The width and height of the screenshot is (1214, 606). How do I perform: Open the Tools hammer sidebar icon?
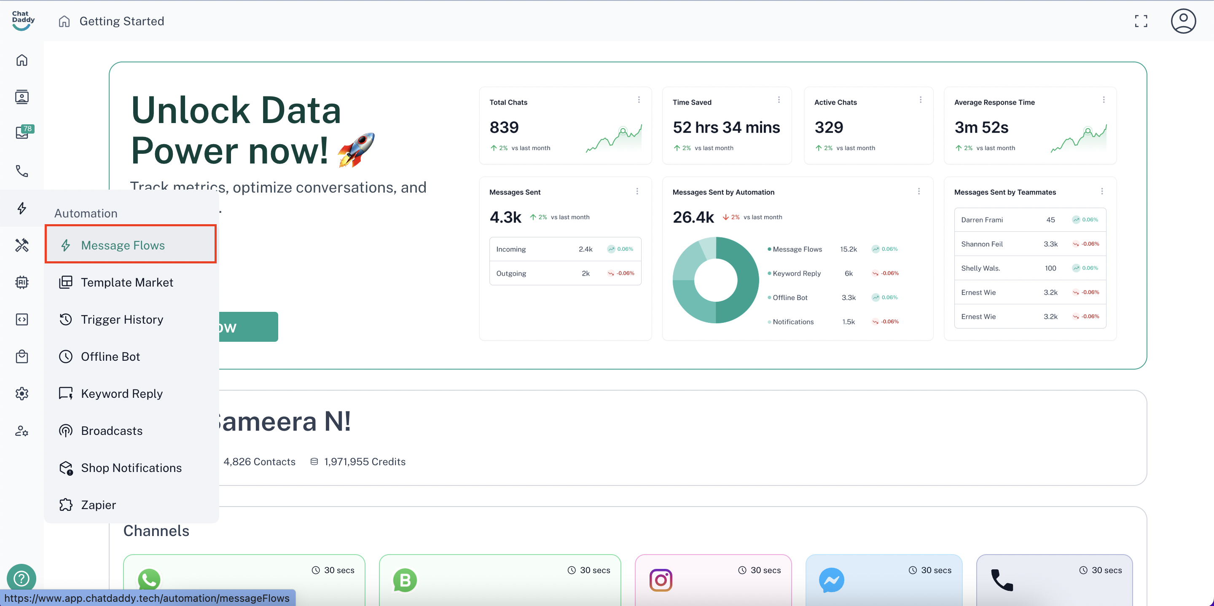[21, 245]
